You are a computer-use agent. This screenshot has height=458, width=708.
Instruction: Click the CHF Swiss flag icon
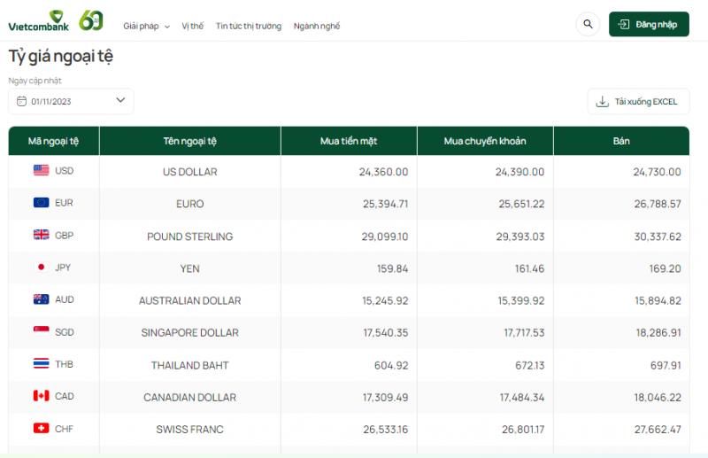pyautogui.click(x=41, y=429)
